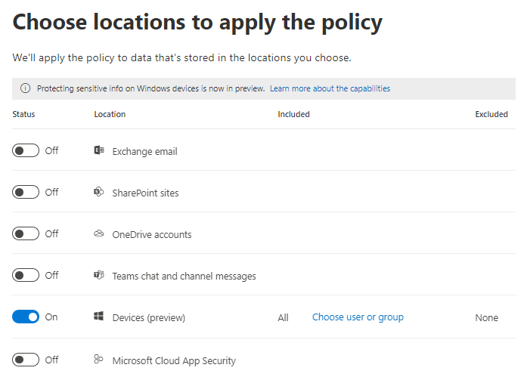
Task: Disable the Devices (preview) toggle
Action: pyautogui.click(x=26, y=317)
